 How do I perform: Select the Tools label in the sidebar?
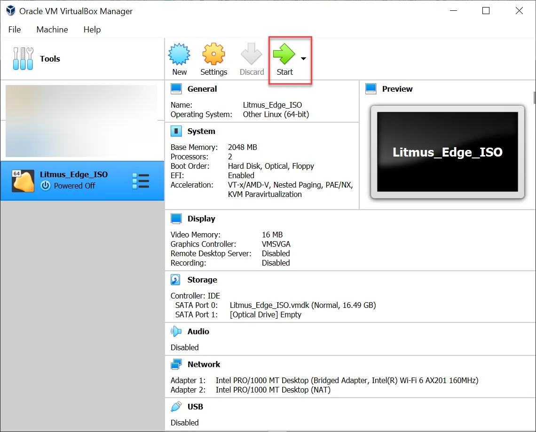click(x=50, y=59)
